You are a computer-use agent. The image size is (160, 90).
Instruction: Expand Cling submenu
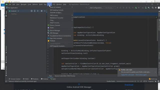tap(60, 20)
